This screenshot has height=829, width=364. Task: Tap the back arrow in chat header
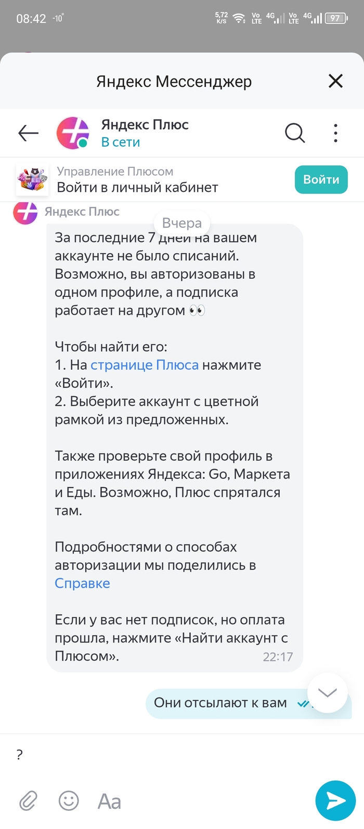(x=29, y=133)
